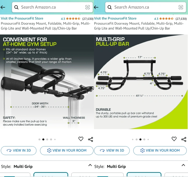Focus the right Search Amazon.ca field
This screenshot has height=177, width=188.
pyautogui.click(x=145, y=7)
